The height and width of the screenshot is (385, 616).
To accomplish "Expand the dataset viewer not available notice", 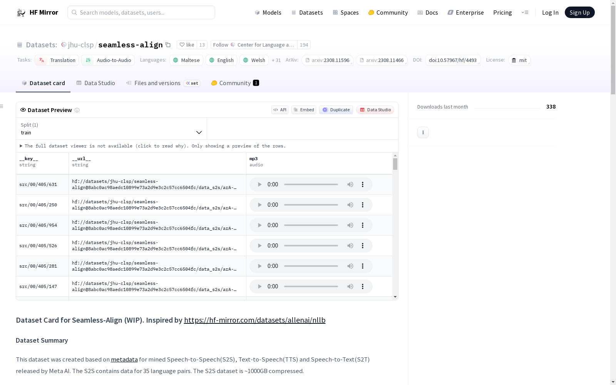I will 153,146.
